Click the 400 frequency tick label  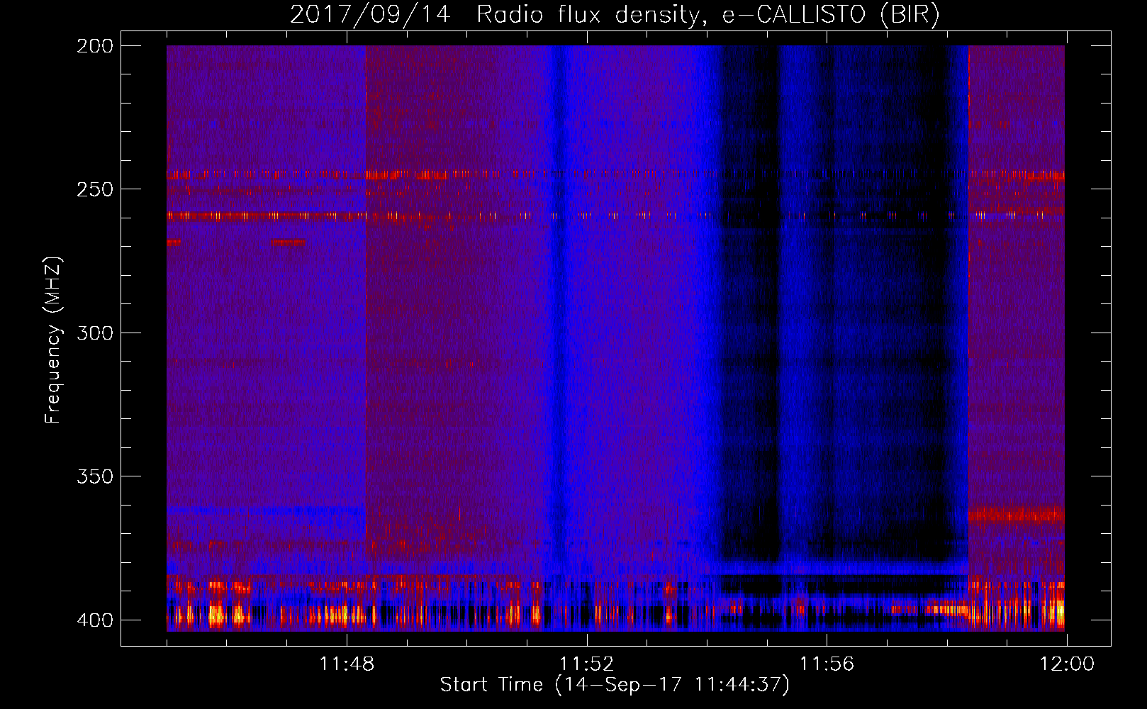pyautogui.click(x=95, y=620)
